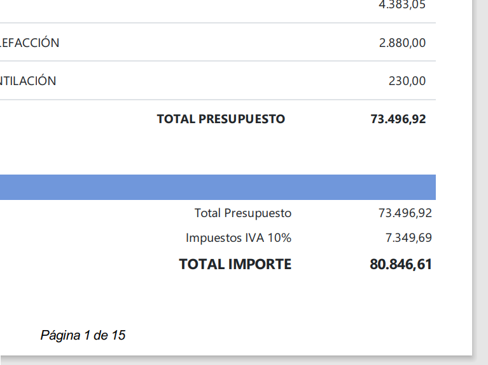Select the VENTILACIÓN row label
Viewport: 488px width, 365px height.
pyautogui.click(x=28, y=81)
